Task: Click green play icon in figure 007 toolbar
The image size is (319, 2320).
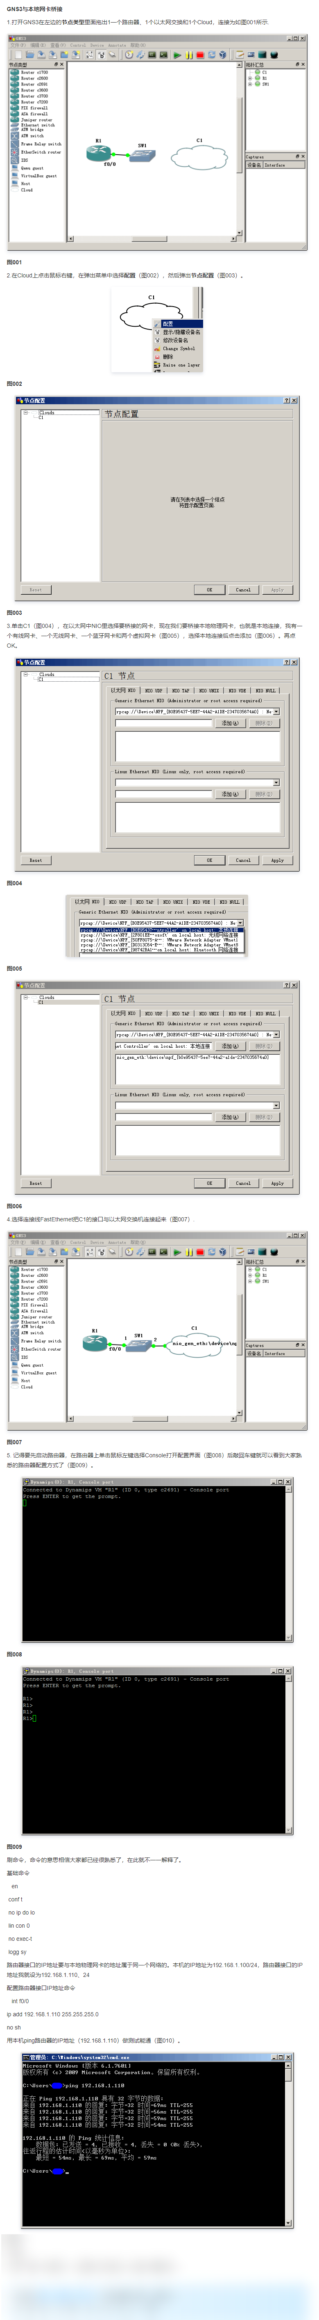Action: (178, 1252)
